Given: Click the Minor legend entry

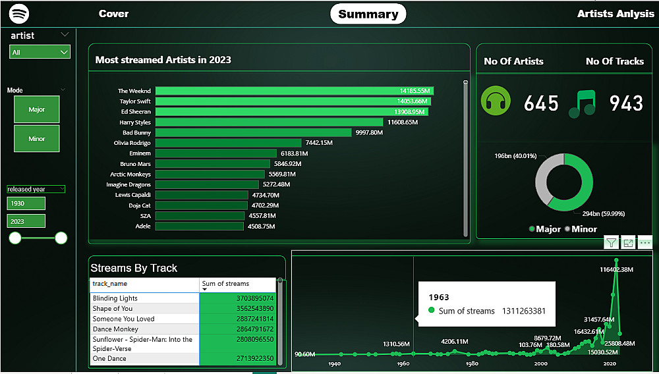Looking at the screenshot, I should (x=581, y=228).
